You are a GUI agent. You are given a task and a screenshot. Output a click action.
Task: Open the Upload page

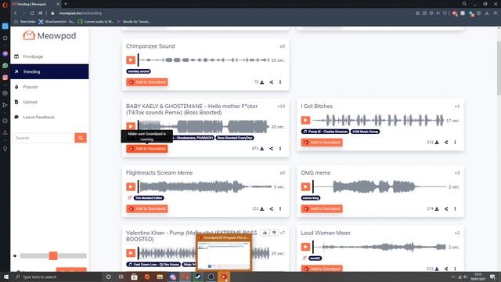coord(49,102)
